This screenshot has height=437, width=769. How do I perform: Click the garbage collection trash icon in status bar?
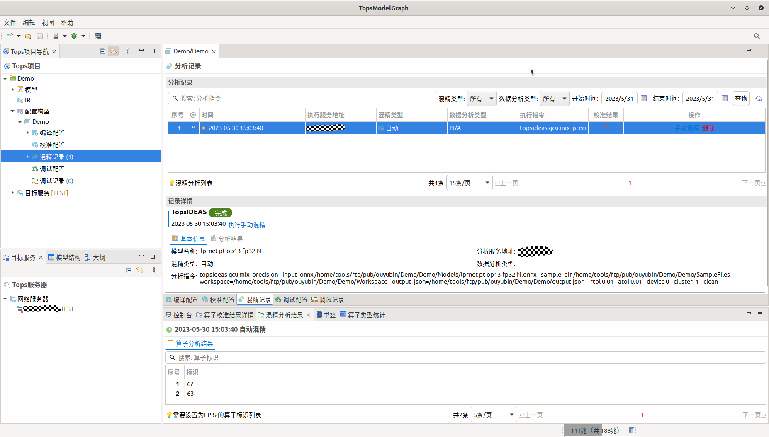coord(631,430)
